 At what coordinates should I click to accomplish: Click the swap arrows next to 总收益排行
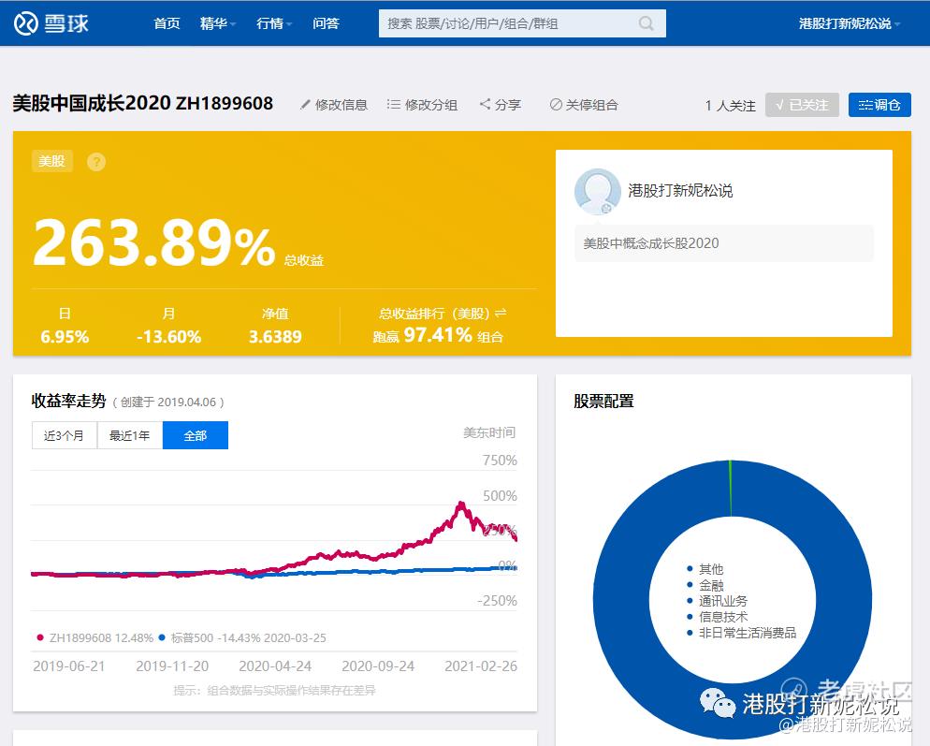(x=501, y=313)
